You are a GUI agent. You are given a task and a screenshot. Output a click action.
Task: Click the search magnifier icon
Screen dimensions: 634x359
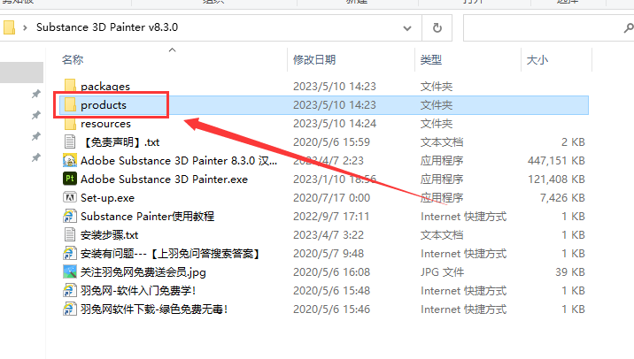coord(629,28)
